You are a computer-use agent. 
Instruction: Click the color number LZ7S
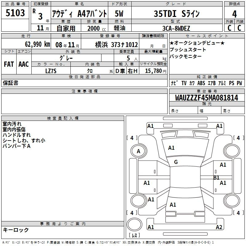pyautogui.click(x=51, y=71)
